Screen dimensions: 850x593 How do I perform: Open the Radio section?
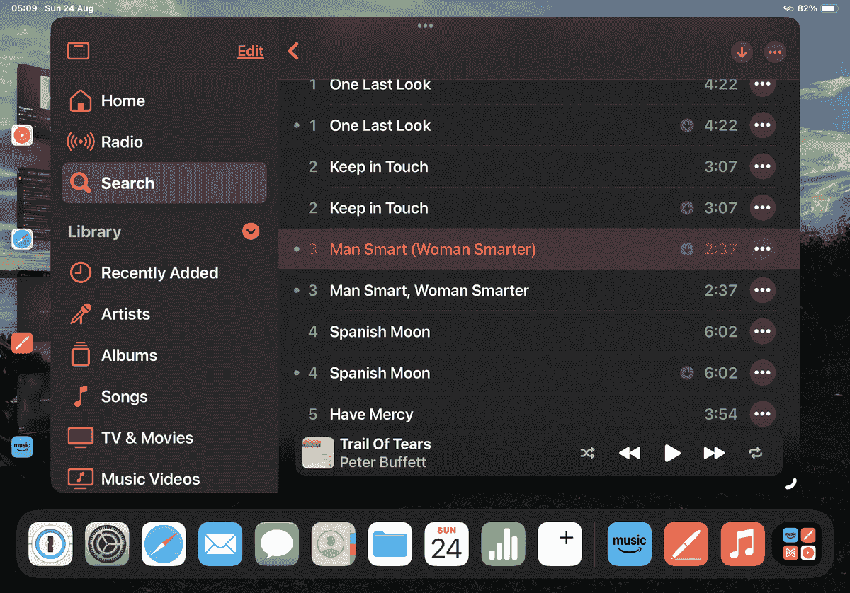(164, 142)
